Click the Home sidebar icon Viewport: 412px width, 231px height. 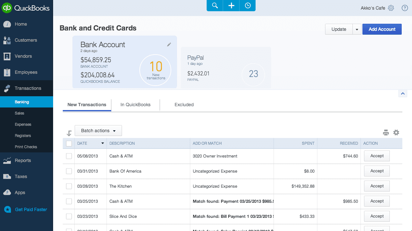tap(7, 24)
